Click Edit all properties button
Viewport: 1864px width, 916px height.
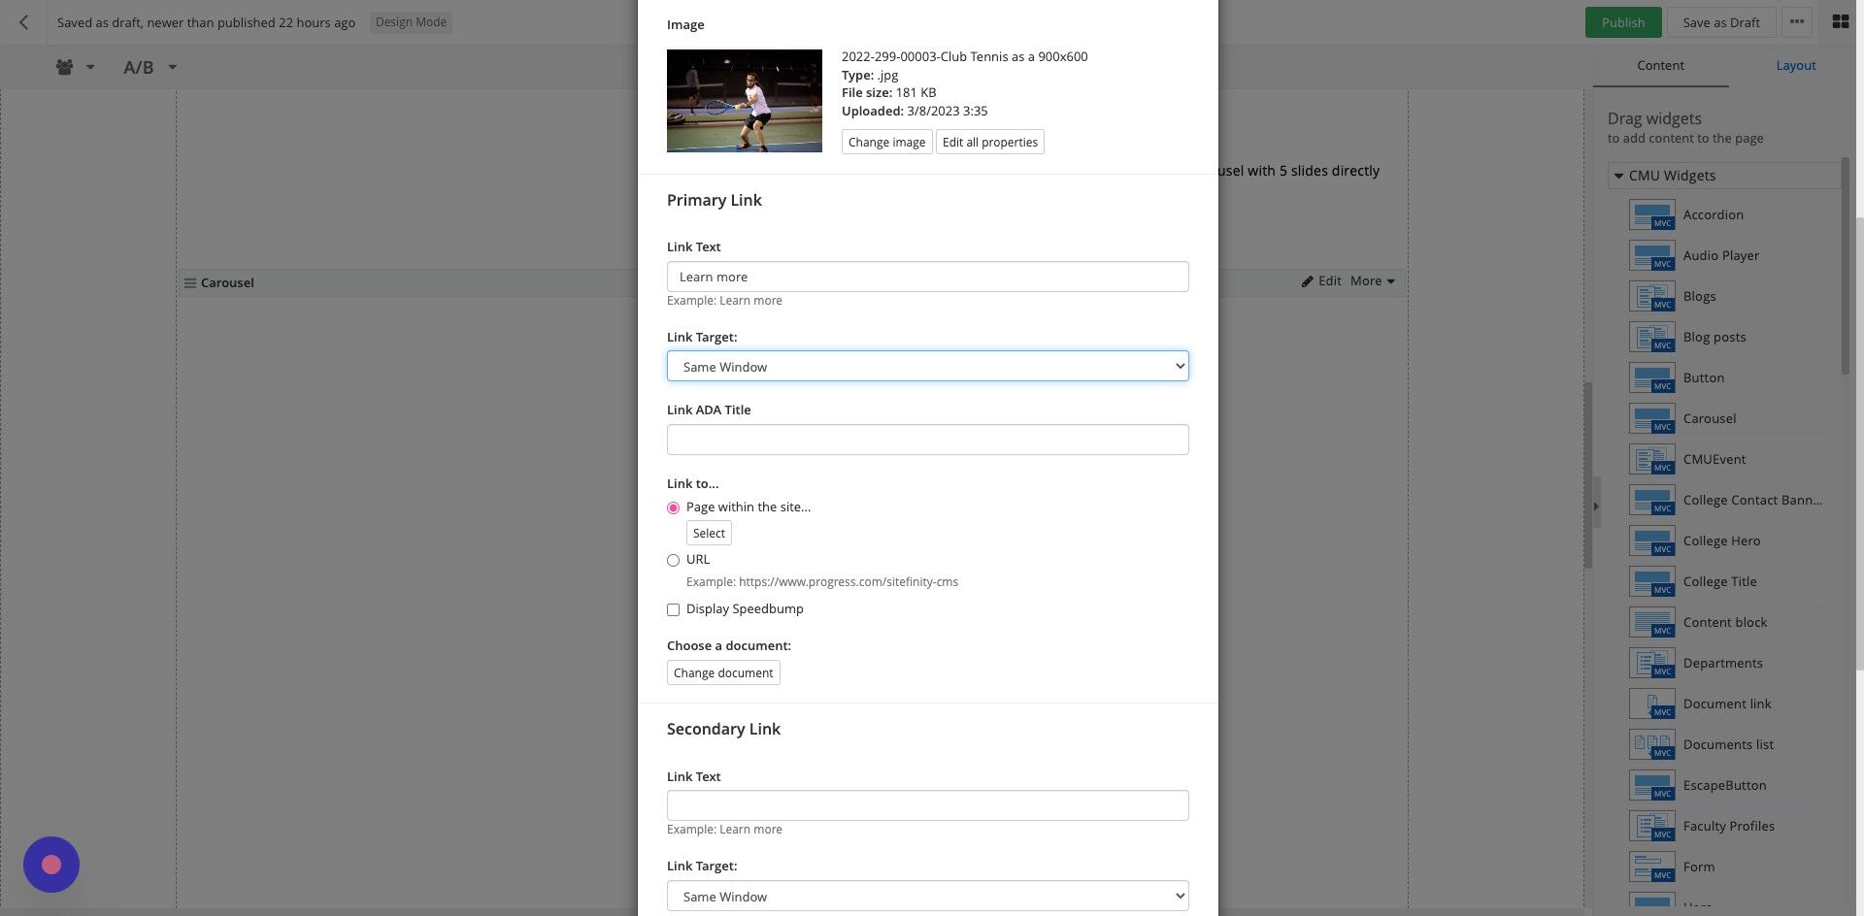click(x=989, y=143)
